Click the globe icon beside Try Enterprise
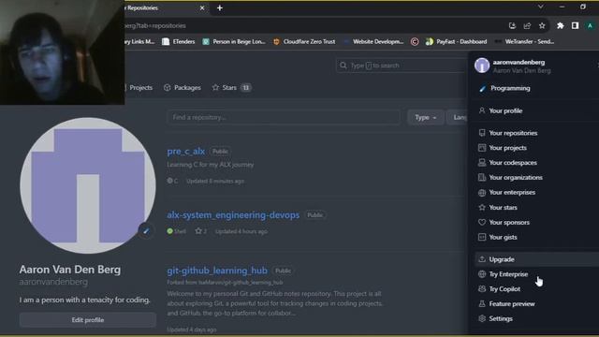The height and width of the screenshot is (337, 599). coord(482,274)
